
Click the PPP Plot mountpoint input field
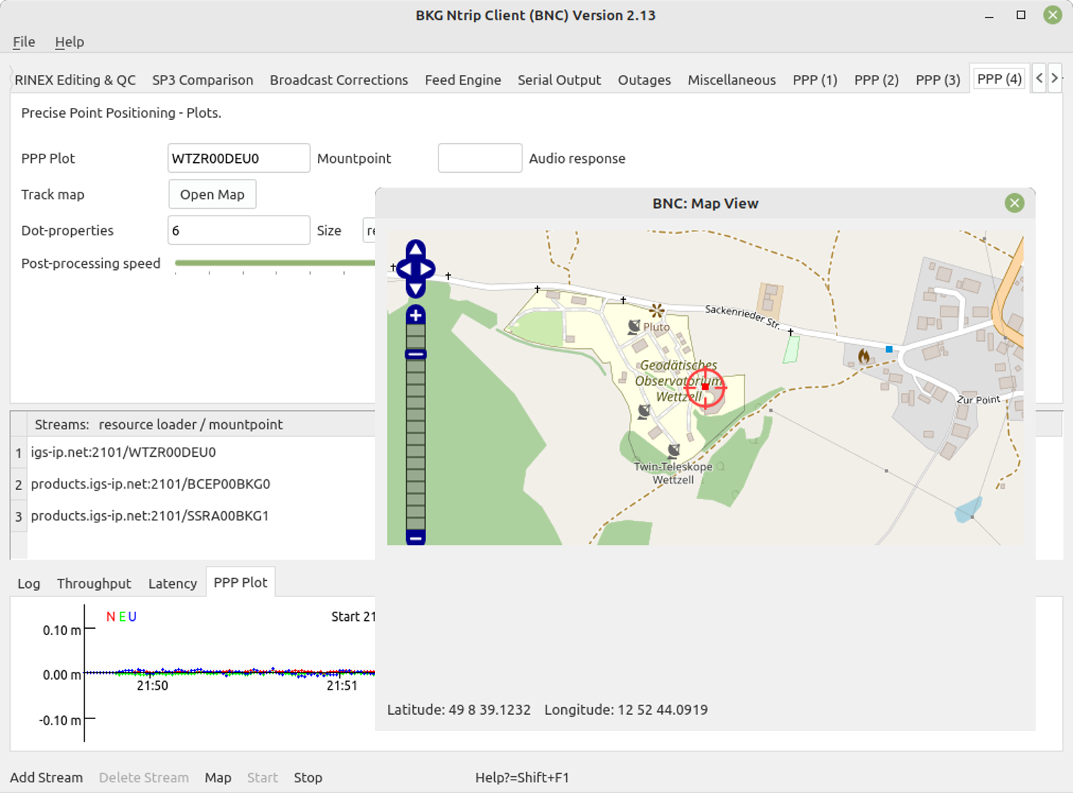coord(238,159)
